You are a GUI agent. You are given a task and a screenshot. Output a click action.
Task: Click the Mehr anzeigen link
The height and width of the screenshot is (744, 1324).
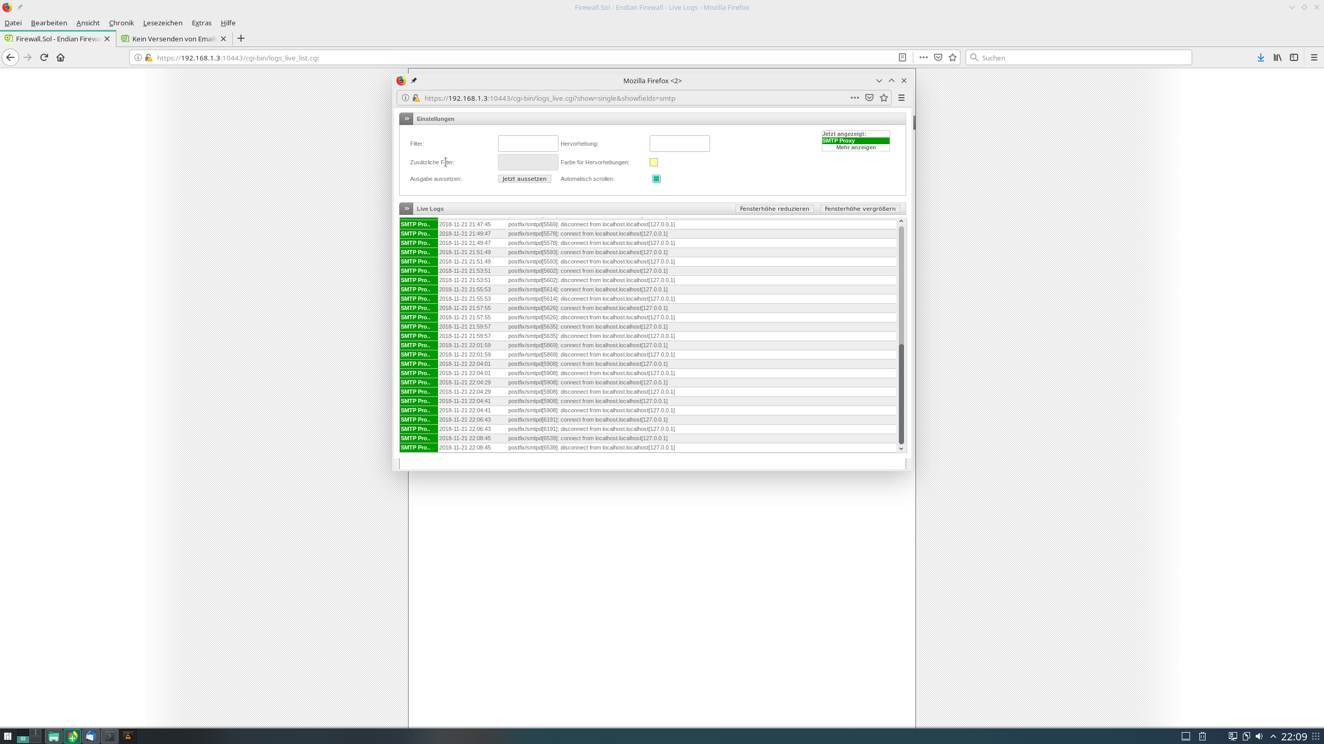click(x=855, y=148)
